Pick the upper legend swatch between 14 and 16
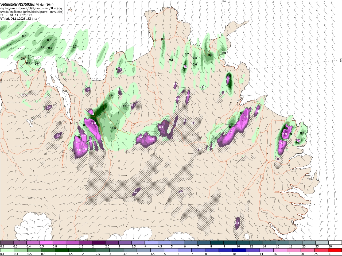This screenshot has height=256, width=342. [x=270, y=242]
